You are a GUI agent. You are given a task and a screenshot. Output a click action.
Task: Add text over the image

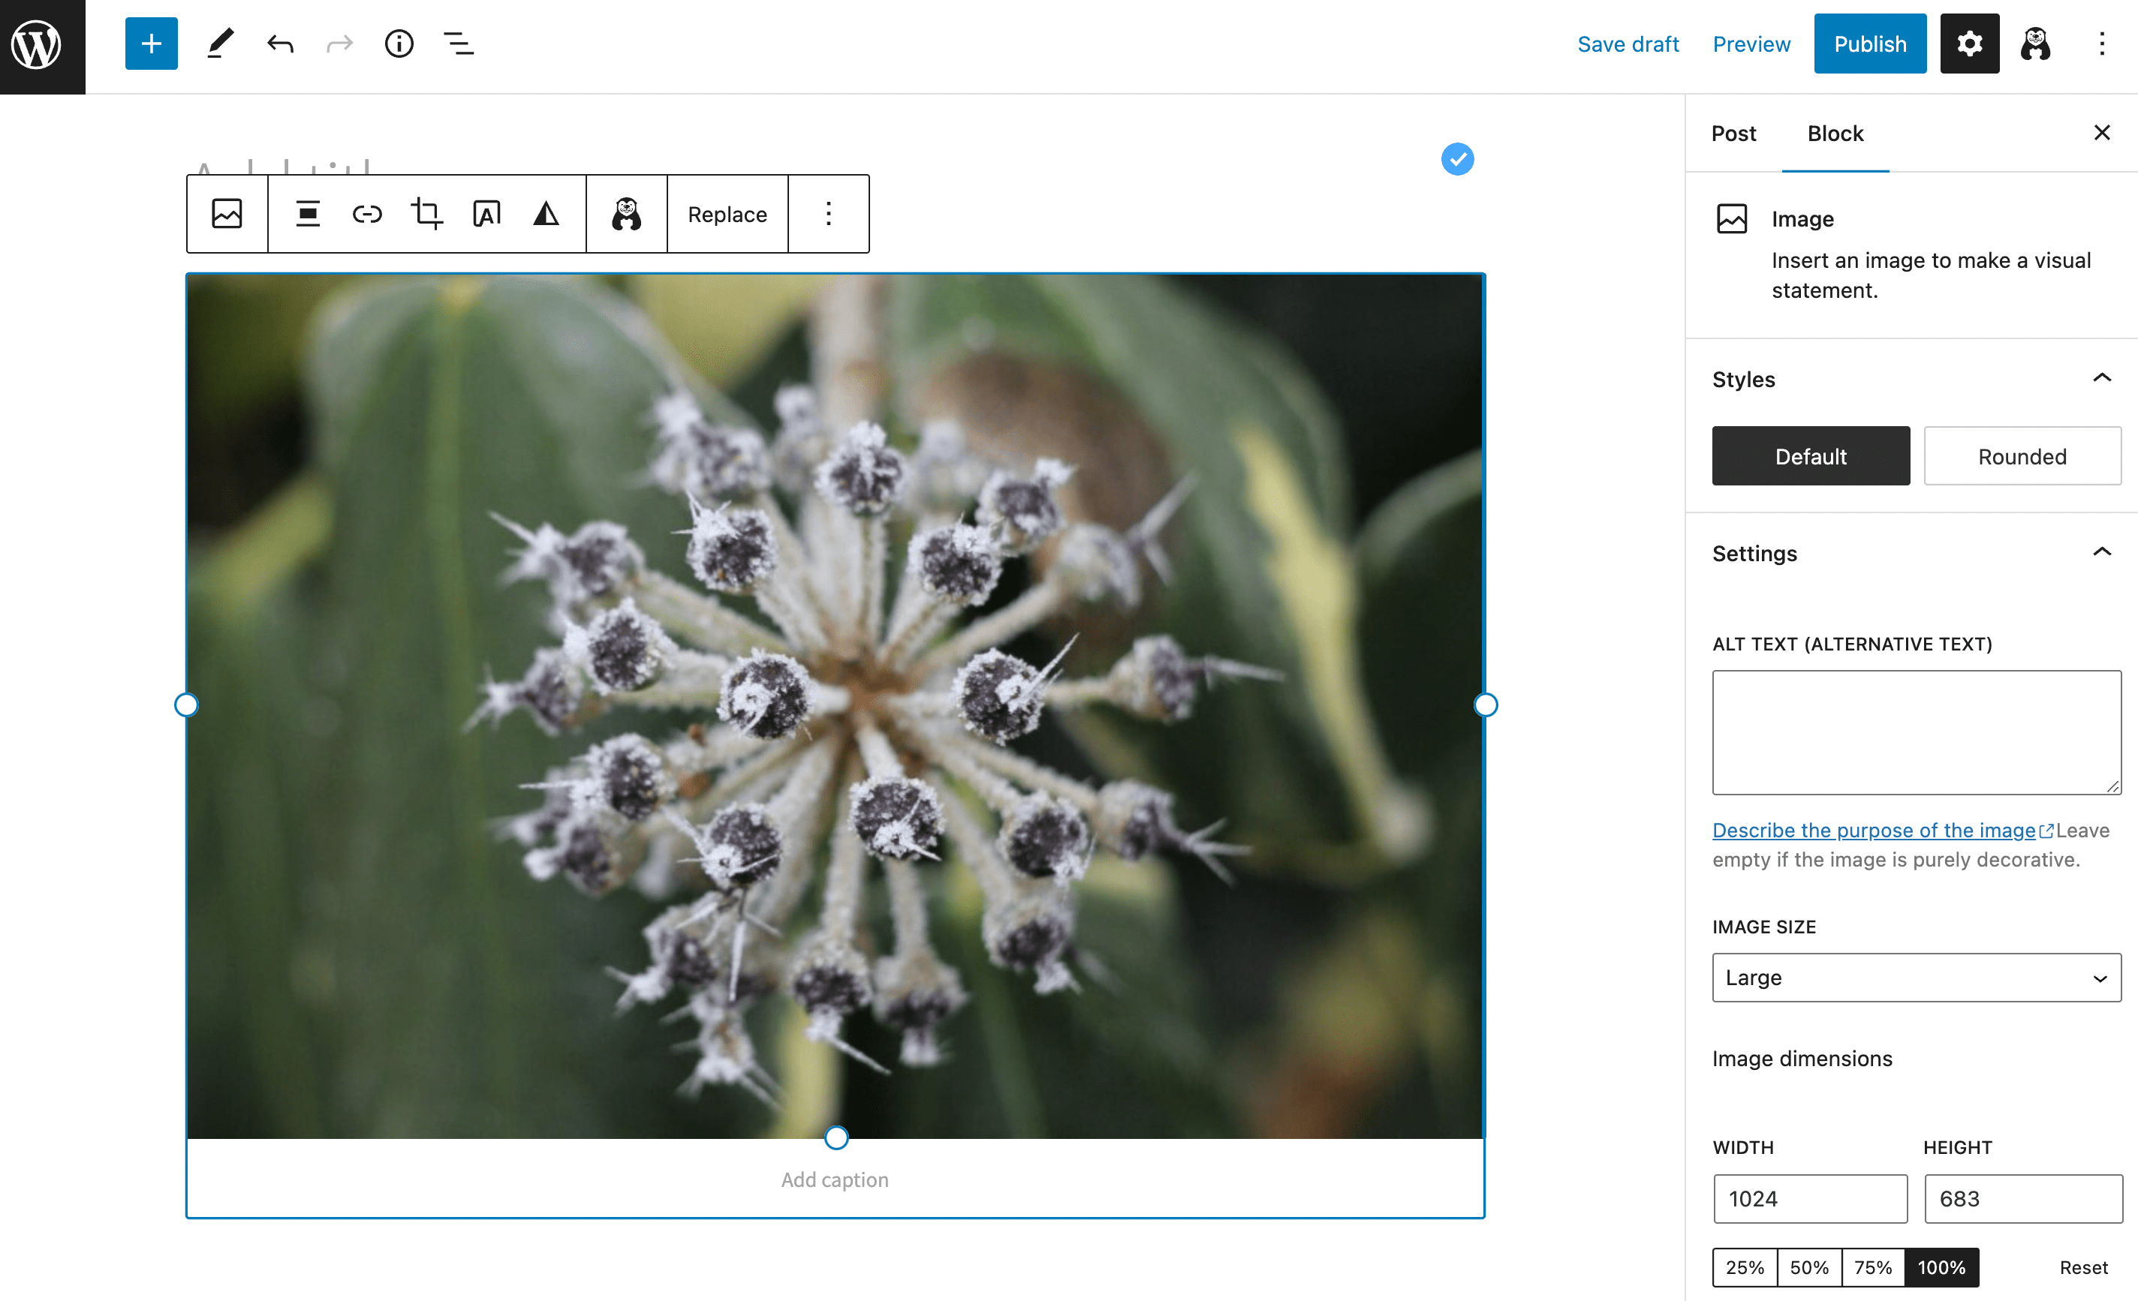pyautogui.click(x=486, y=213)
